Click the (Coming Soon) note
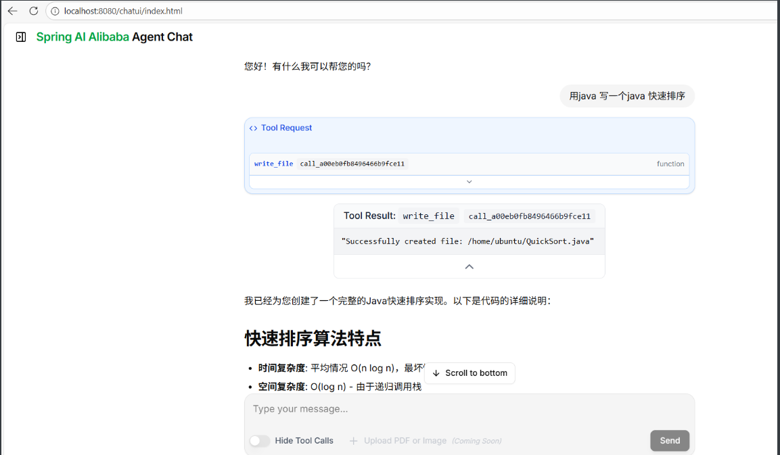Viewport: 780px width, 455px height. click(x=476, y=441)
